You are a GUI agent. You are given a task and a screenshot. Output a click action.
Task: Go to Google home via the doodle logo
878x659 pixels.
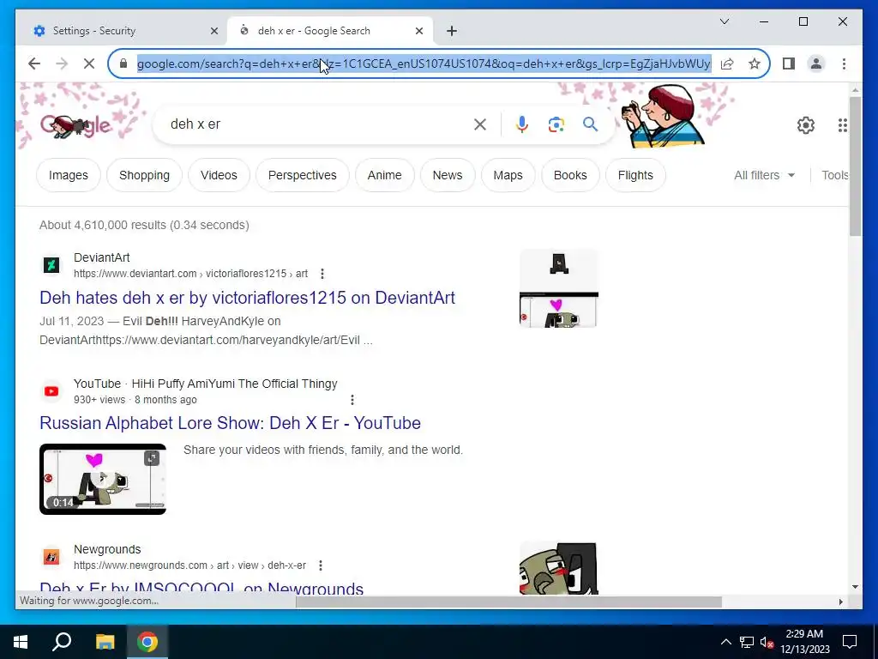click(75, 125)
